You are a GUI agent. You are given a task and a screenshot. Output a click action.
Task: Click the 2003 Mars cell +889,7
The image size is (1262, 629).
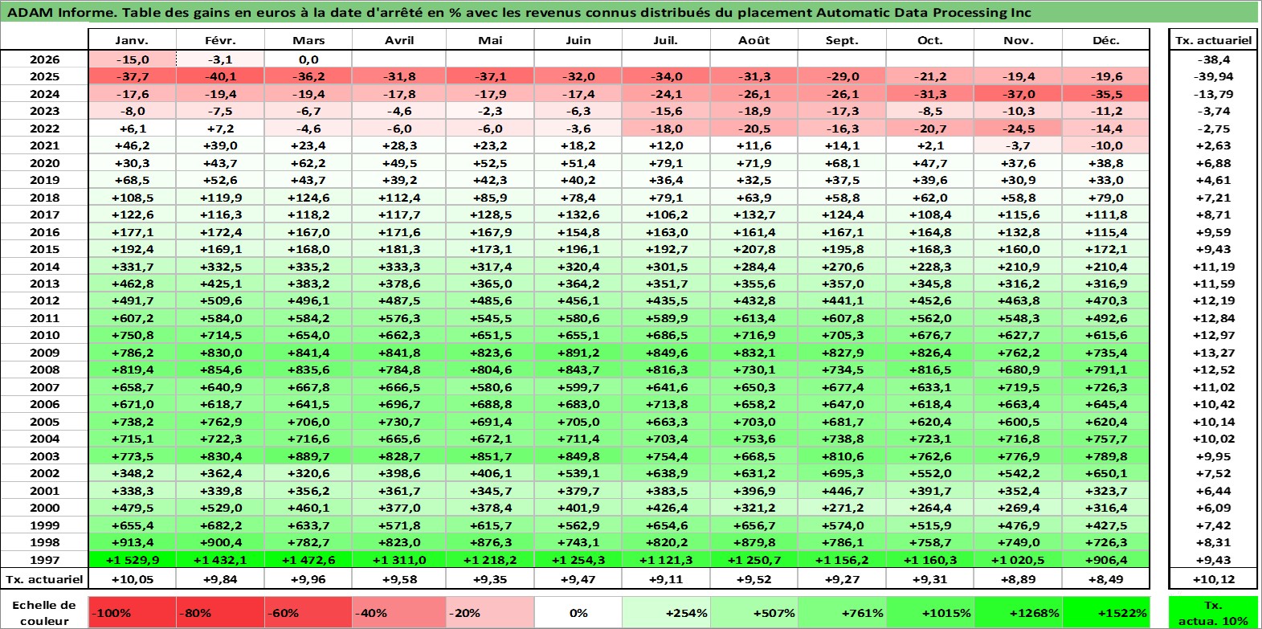click(308, 456)
